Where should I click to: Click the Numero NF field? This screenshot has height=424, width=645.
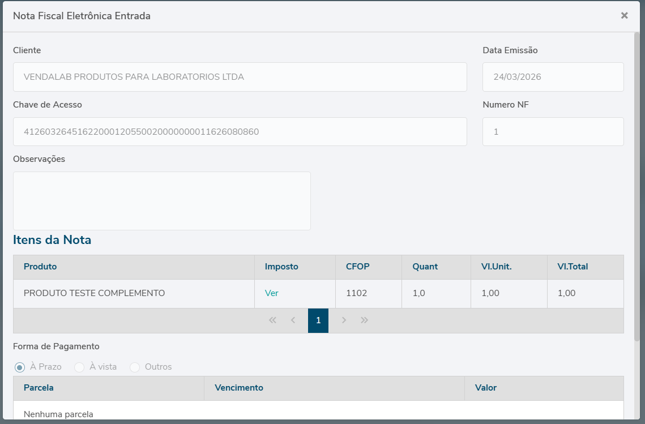click(553, 132)
